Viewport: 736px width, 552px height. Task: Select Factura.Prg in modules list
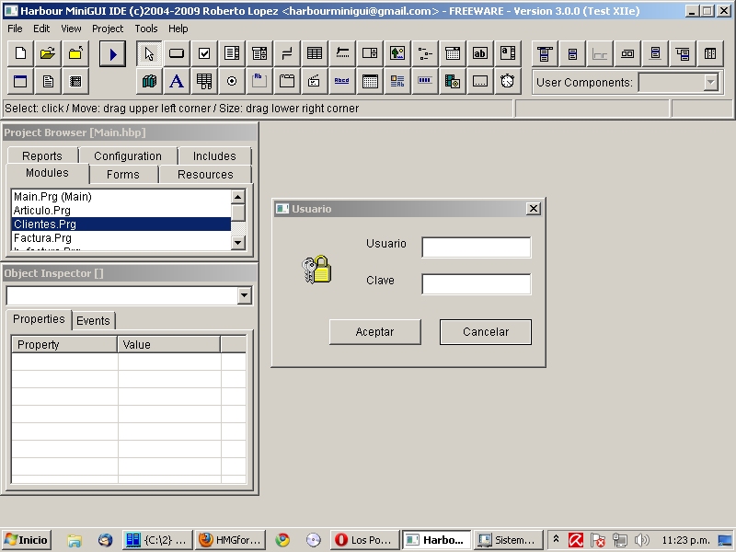click(121, 238)
